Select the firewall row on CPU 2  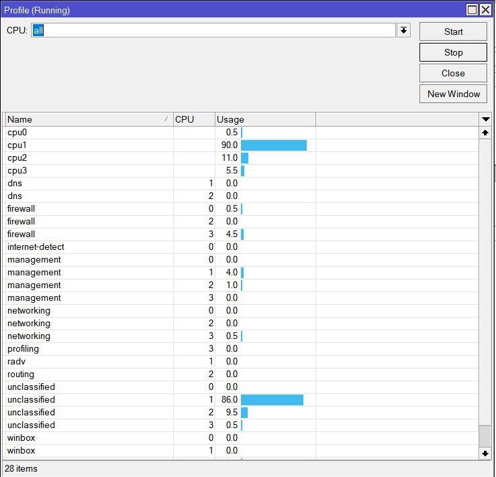point(242,222)
